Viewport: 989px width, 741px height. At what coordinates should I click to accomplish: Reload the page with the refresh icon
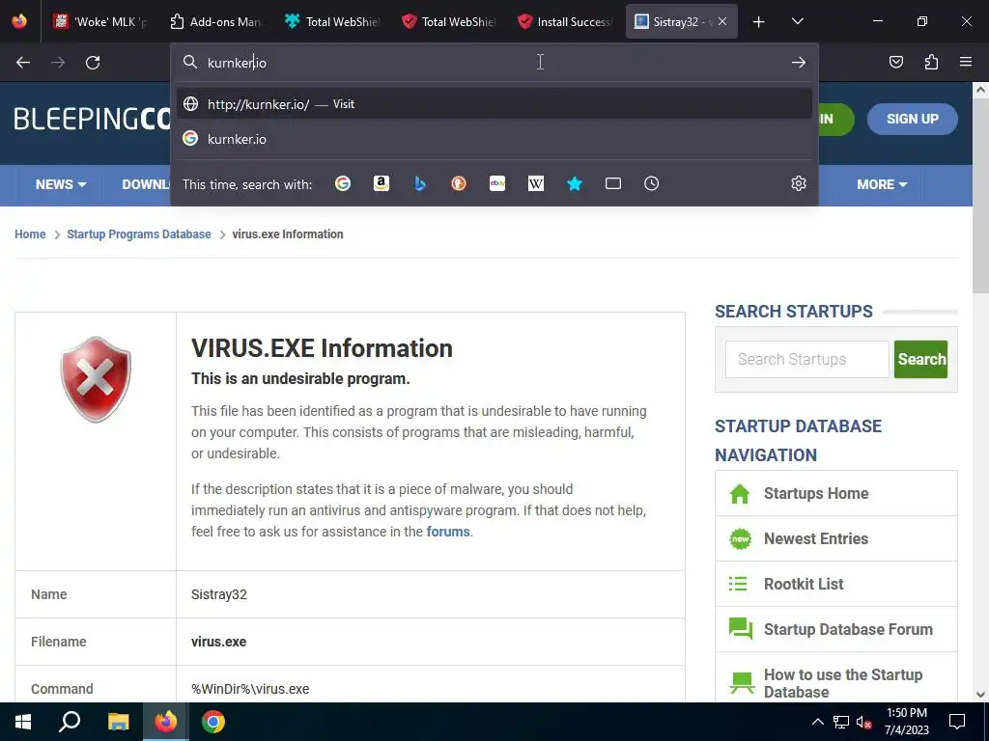click(x=93, y=63)
